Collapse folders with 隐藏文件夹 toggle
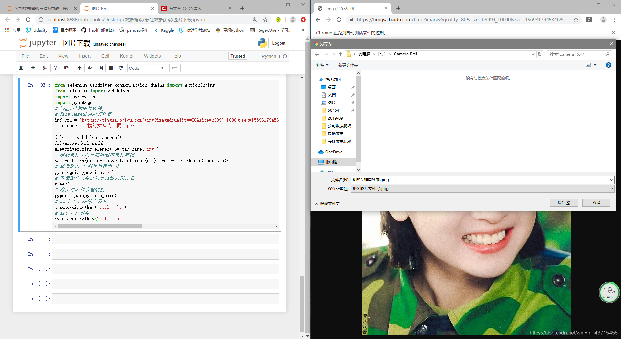This screenshot has width=621, height=339. click(x=327, y=203)
